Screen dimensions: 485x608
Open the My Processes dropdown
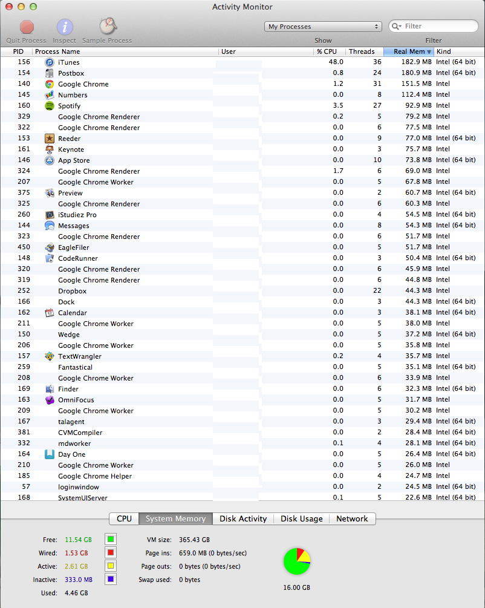(323, 27)
